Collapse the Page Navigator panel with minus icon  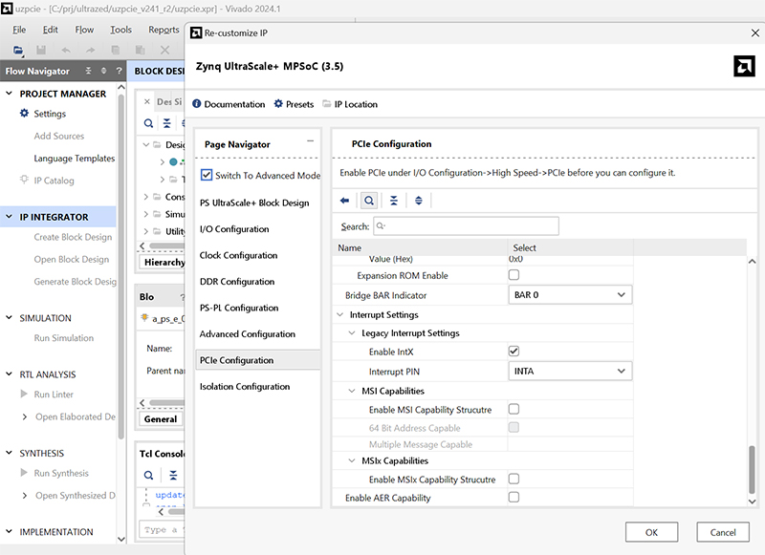point(310,141)
